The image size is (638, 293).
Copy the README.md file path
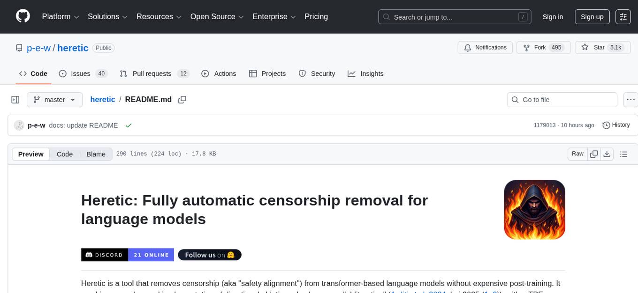point(182,100)
